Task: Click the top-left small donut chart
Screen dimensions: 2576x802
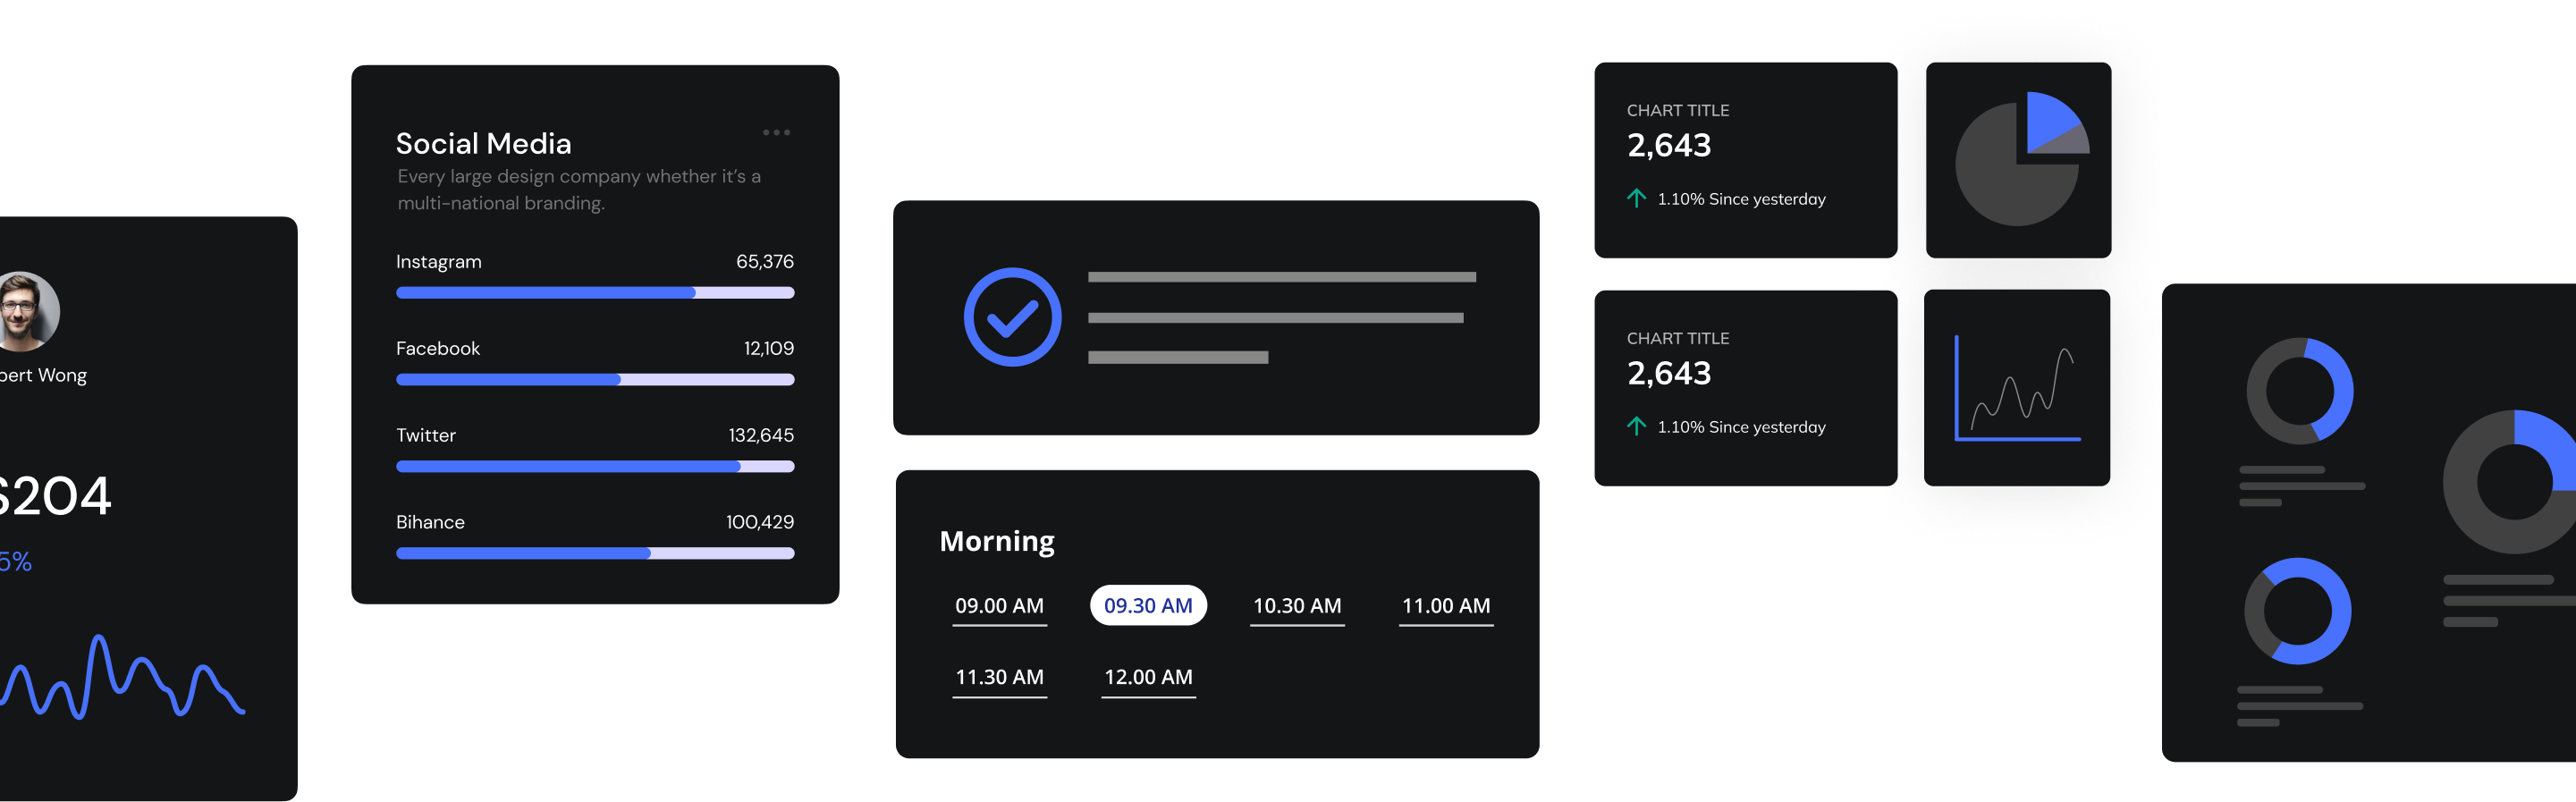Action: [2299, 391]
